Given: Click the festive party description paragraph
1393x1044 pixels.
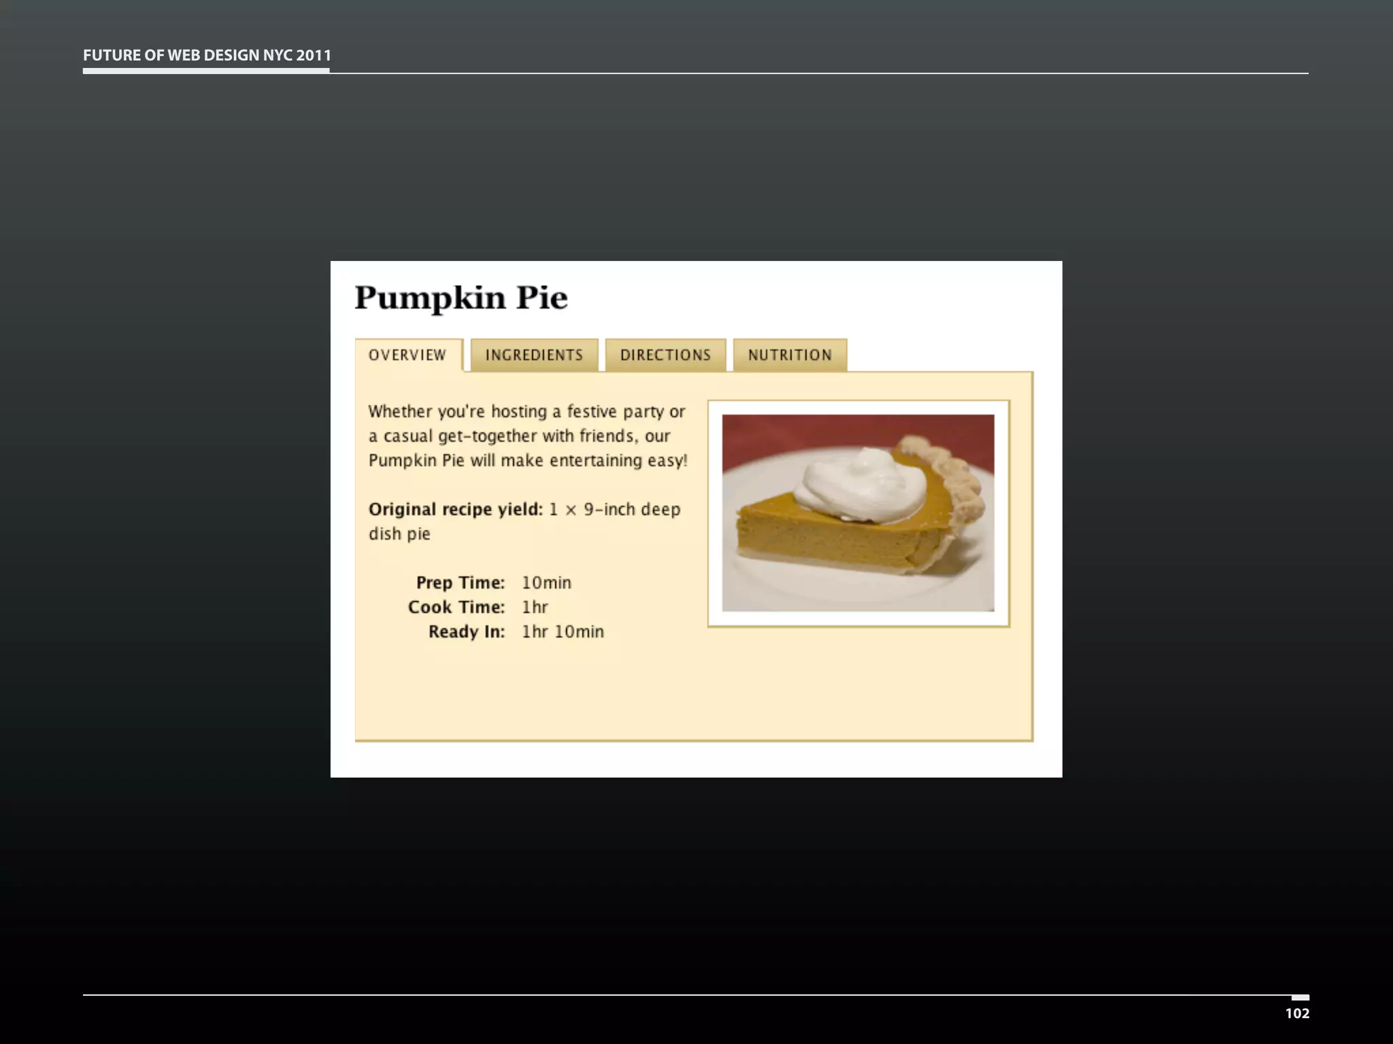Looking at the screenshot, I should [527, 436].
